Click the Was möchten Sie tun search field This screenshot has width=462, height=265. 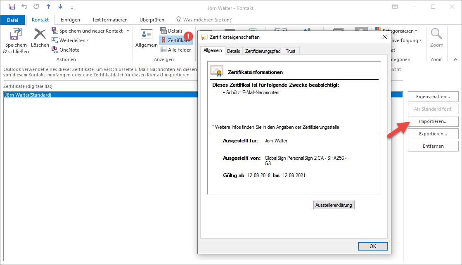click(207, 20)
